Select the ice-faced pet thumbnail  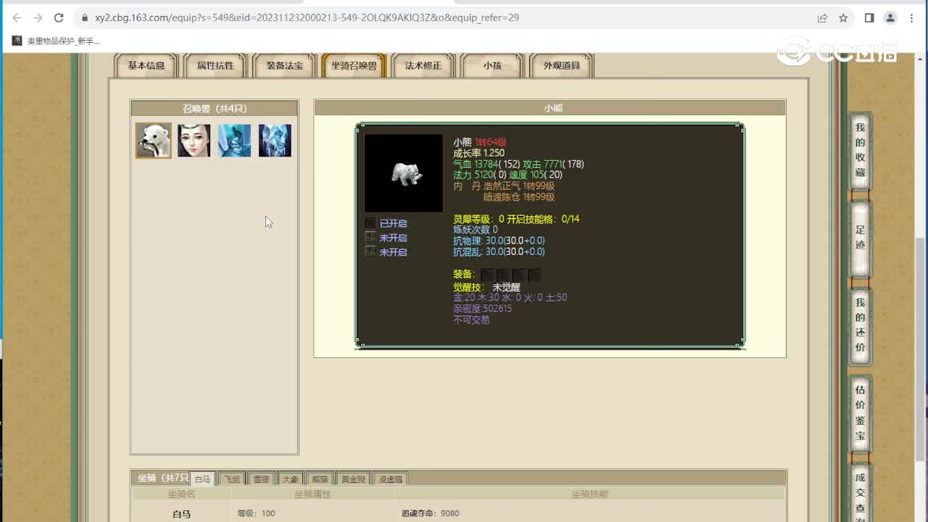pos(275,140)
